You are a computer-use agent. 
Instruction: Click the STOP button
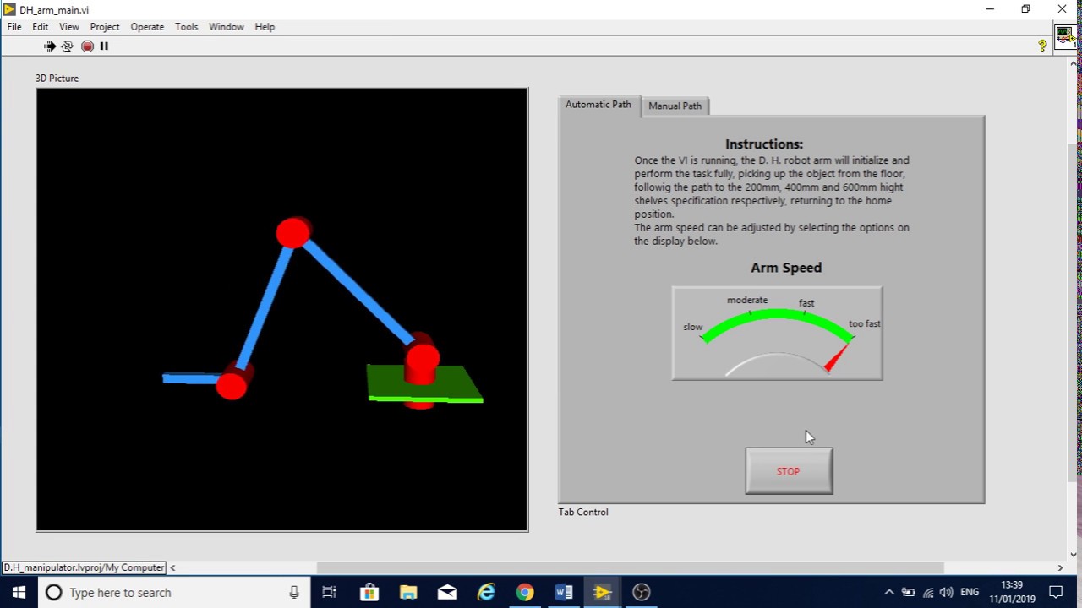[789, 471]
